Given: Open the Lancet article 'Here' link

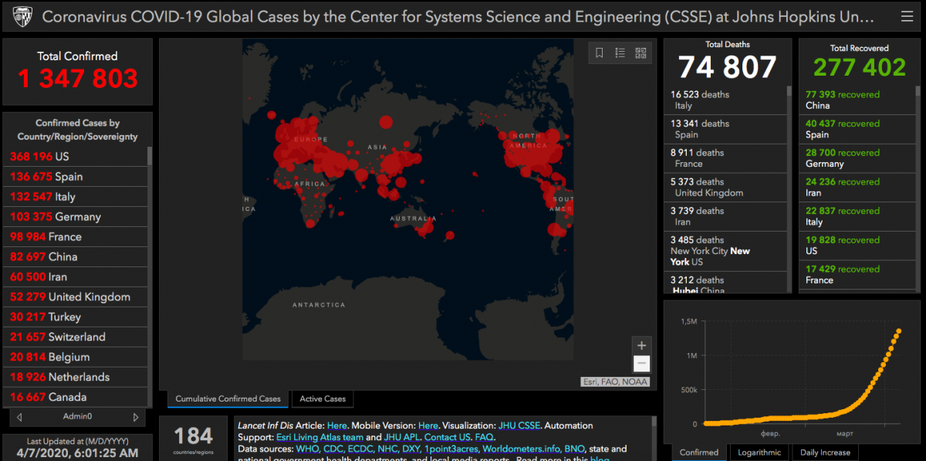Looking at the screenshot, I should pos(337,425).
